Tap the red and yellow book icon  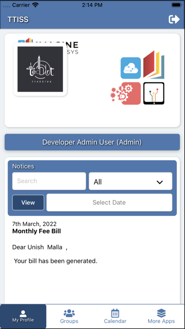(153, 65)
